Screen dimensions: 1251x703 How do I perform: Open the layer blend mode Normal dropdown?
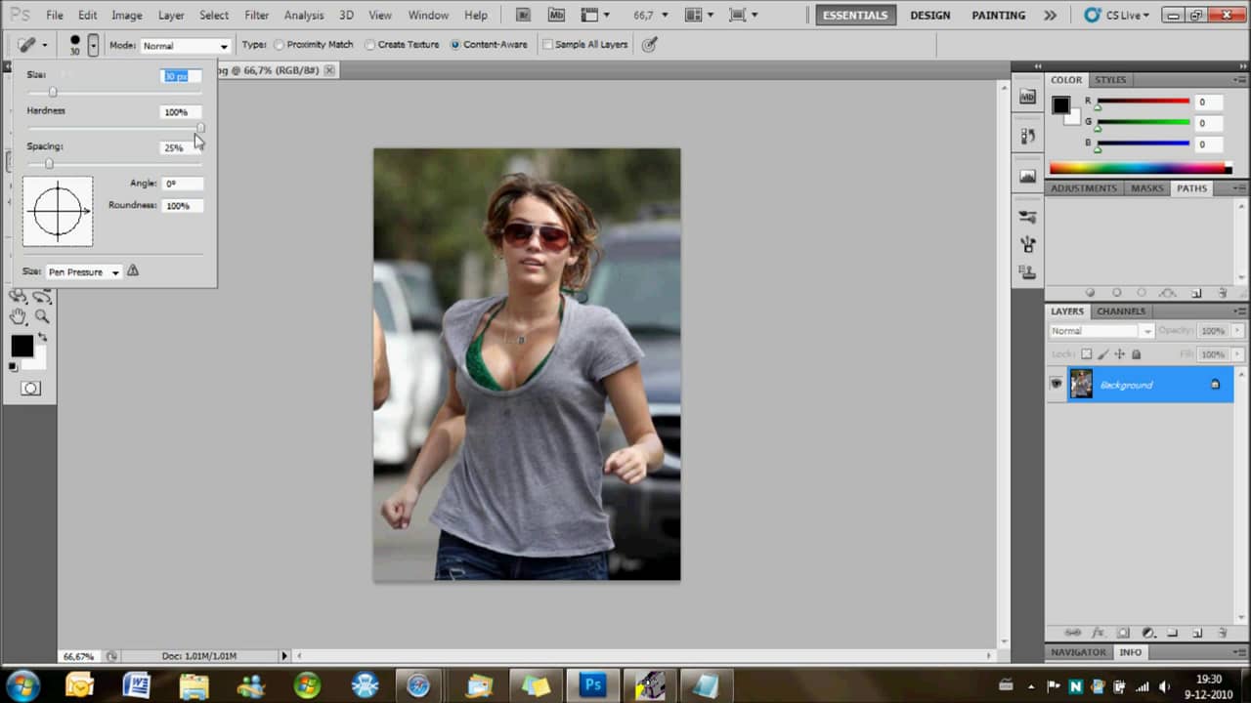coord(1101,331)
